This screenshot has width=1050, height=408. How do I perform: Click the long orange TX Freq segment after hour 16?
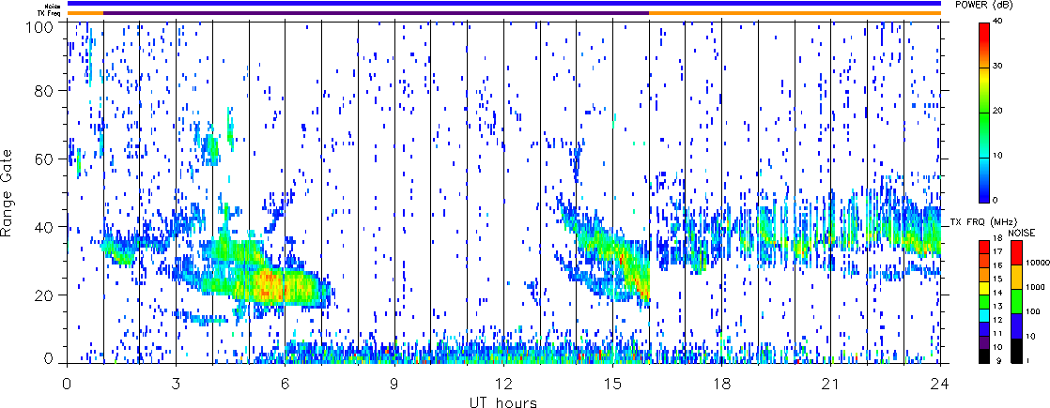795,13
